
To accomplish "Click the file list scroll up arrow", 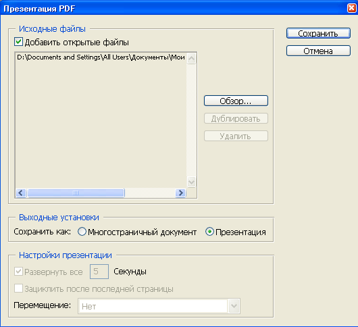I will click(191, 59).
